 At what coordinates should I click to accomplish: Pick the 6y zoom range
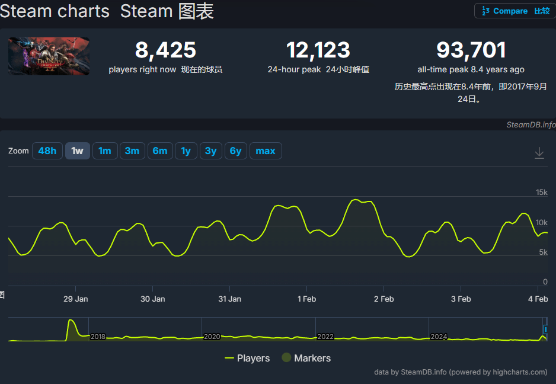tap(235, 151)
